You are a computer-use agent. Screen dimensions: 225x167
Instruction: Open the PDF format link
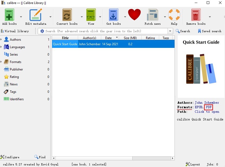click(x=209, y=107)
